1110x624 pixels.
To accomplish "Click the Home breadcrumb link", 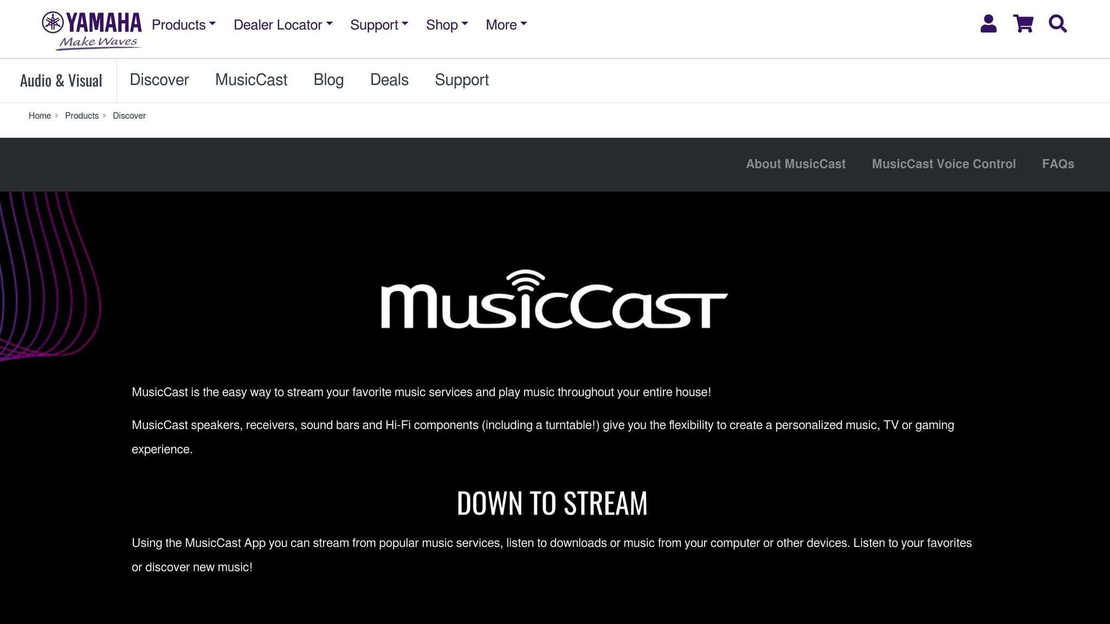I will pyautogui.click(x=40, y=116).
